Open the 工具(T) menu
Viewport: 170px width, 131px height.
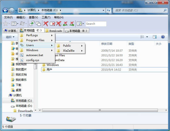point(46,17)
